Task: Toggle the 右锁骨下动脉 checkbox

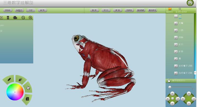Action: 176,73
